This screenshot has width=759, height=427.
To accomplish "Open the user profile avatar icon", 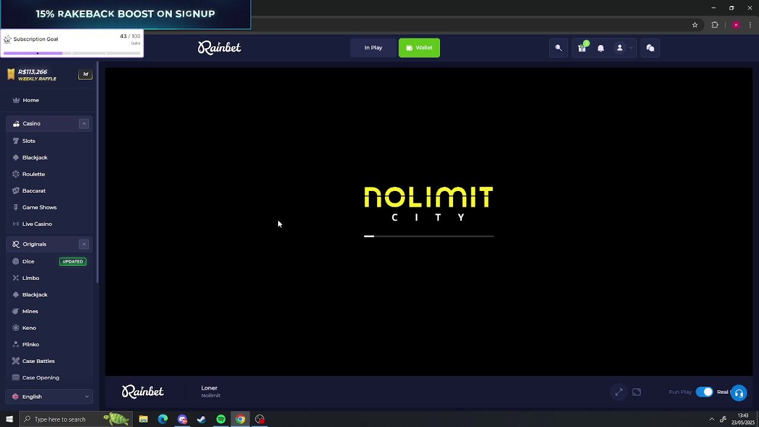I will click(620, 48).
